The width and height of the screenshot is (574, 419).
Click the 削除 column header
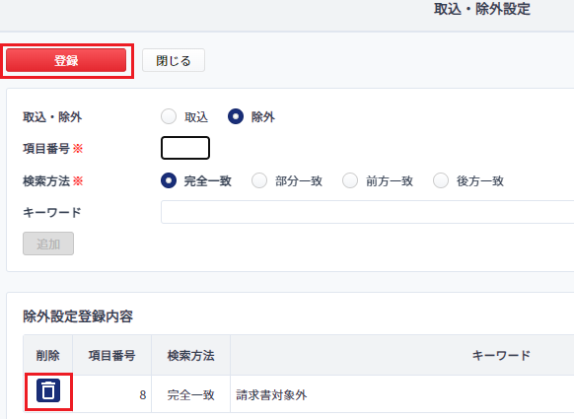click(48, 355)
